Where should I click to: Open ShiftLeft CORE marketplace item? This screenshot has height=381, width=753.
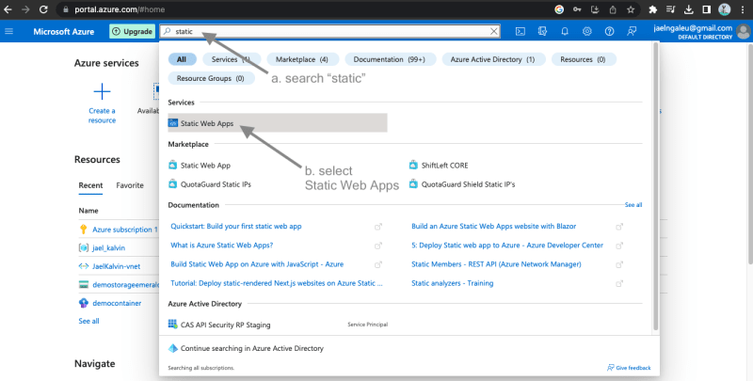tap(439, 166)
